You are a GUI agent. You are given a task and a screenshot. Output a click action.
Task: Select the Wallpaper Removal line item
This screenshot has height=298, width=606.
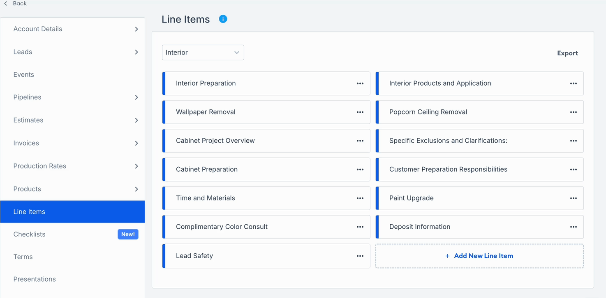tap(266, 112)
